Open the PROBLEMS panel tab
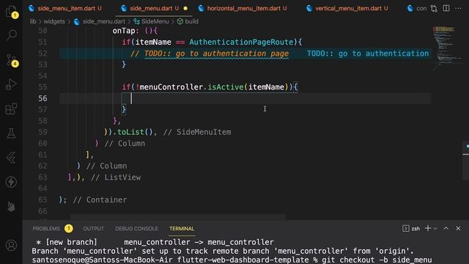Image resolution: width=469 pixels, height=264 pixels. (x=46, y=229)
